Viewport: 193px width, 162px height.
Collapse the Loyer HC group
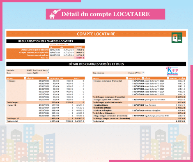[8, 105]
